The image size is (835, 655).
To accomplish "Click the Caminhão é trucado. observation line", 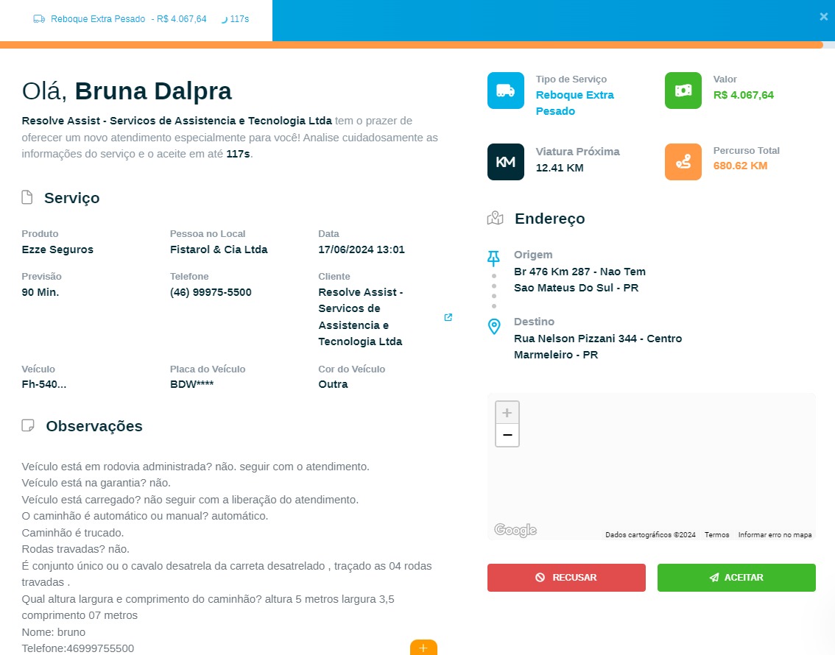I will click(72, 533).
